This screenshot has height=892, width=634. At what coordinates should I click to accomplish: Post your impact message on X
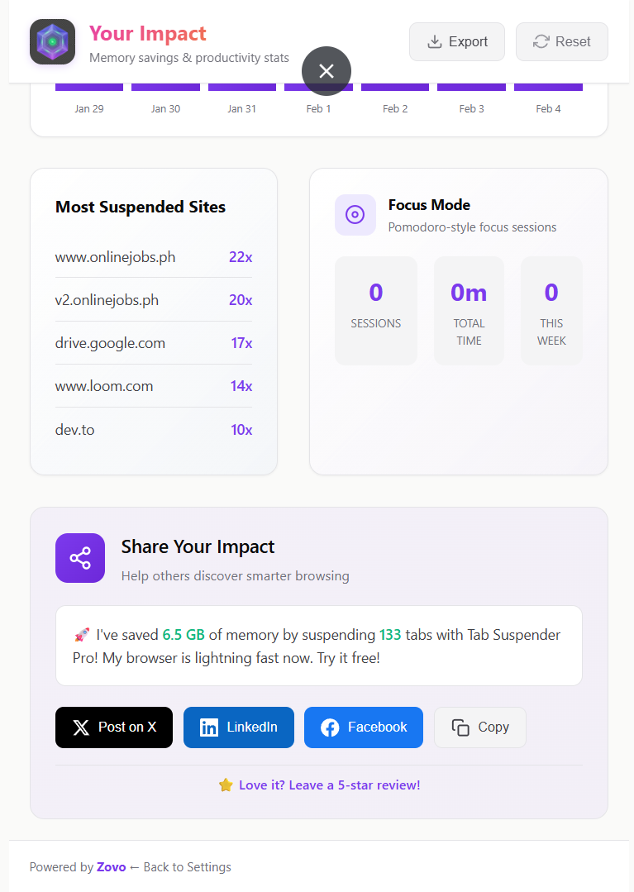tap(114, 727)
